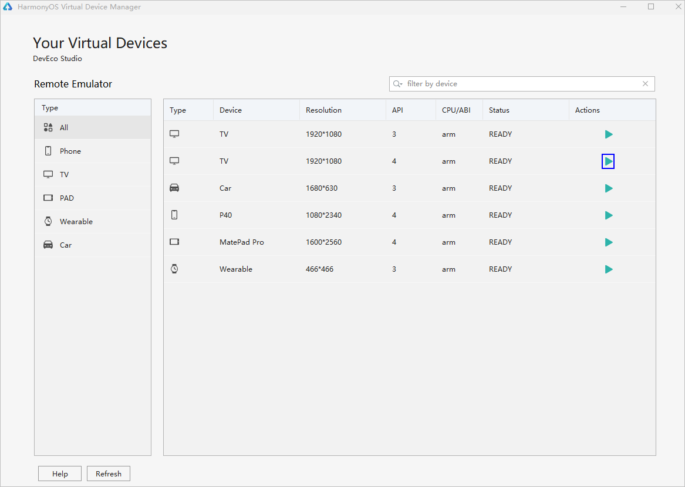685x487 pixels.
Task: Filter devices by TV type
Action: point(93,175)
